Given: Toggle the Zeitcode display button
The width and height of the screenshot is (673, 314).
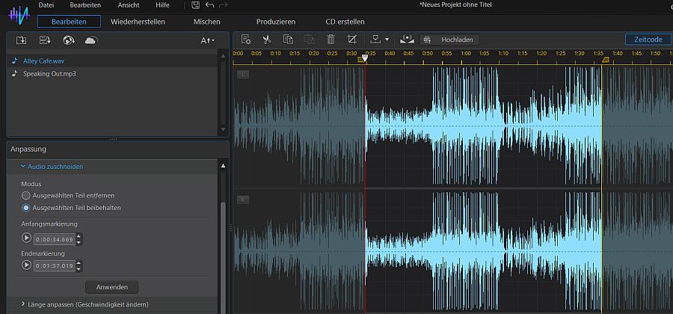Looking at the screenshot, I should 648,39.
